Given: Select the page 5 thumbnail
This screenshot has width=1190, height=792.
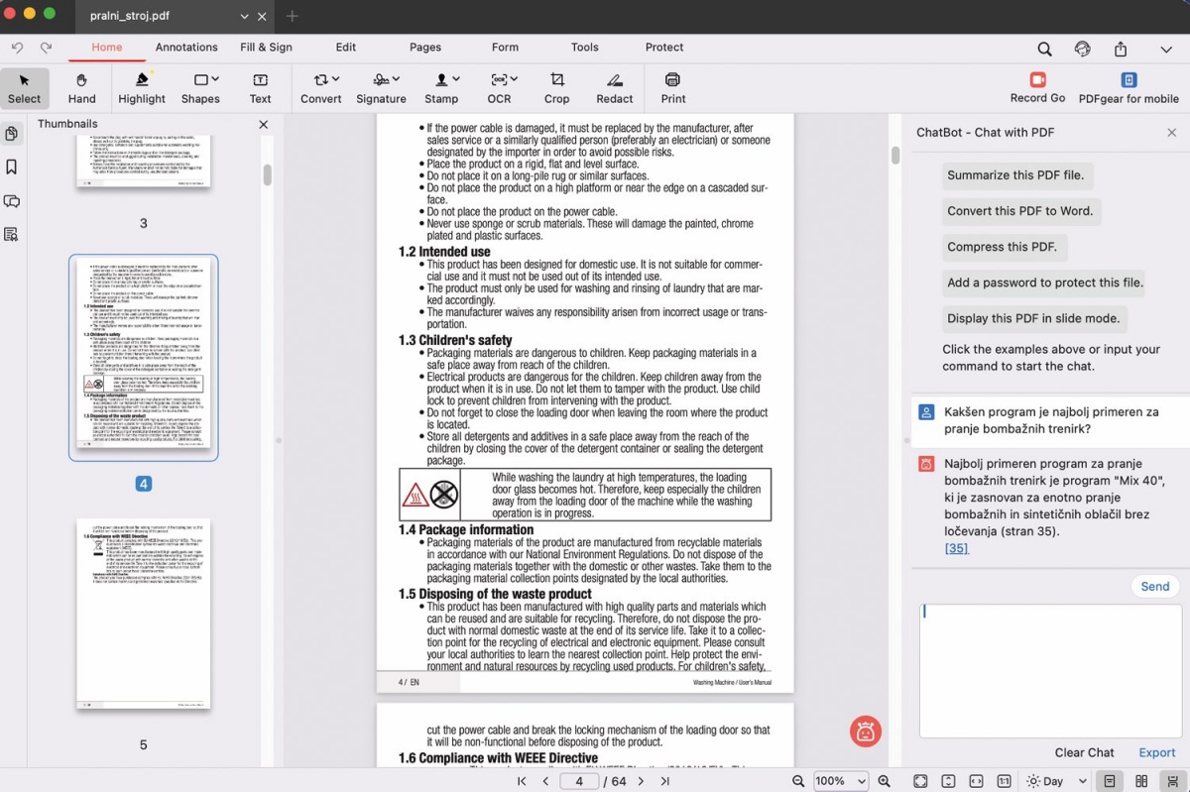Looking at the screenshot, I should click(144, 613).
